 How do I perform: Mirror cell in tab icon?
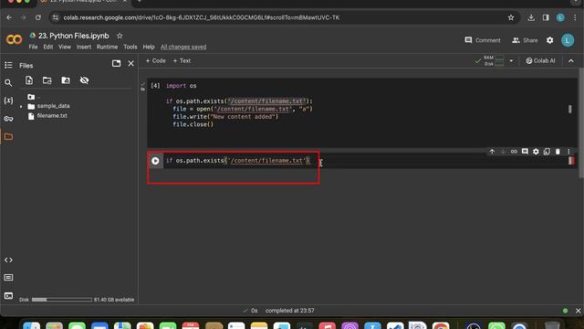pyautogui.click(x=547, y=152)
